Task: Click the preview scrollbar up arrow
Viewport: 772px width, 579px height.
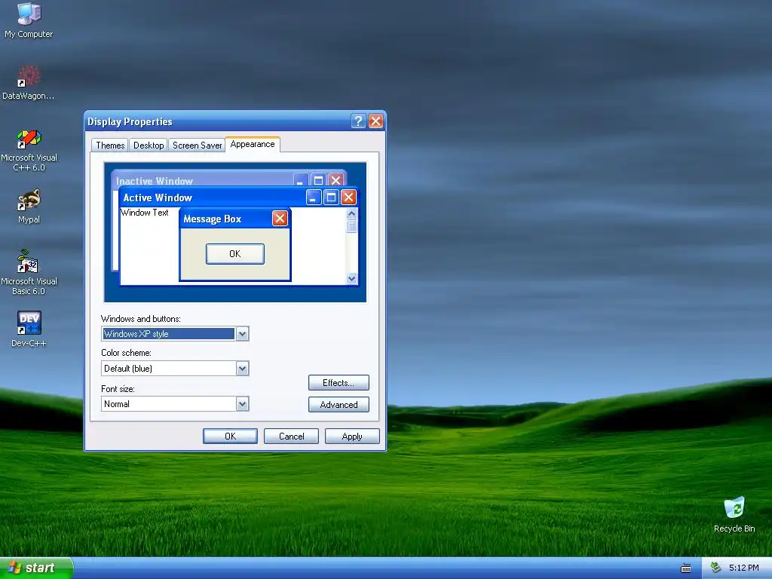Action: click(351, 213)
